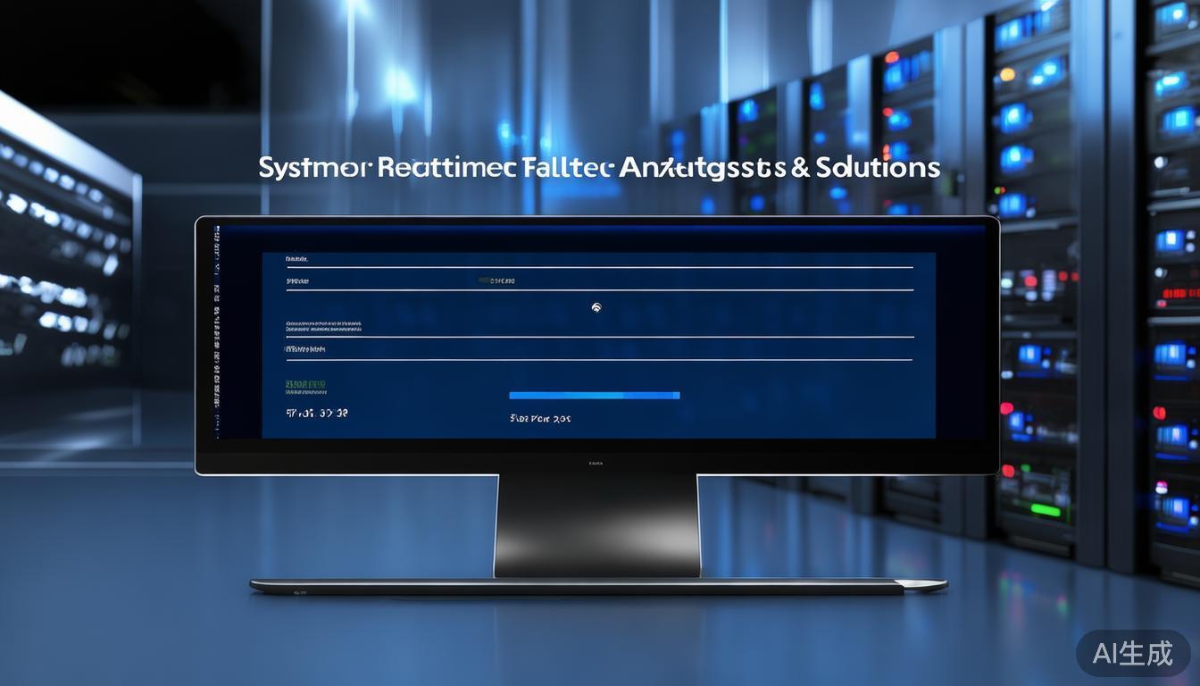The image size is (1200, 686).
Task: Click the bottom item in the left sidebar strip
Action: click(216, 431)
